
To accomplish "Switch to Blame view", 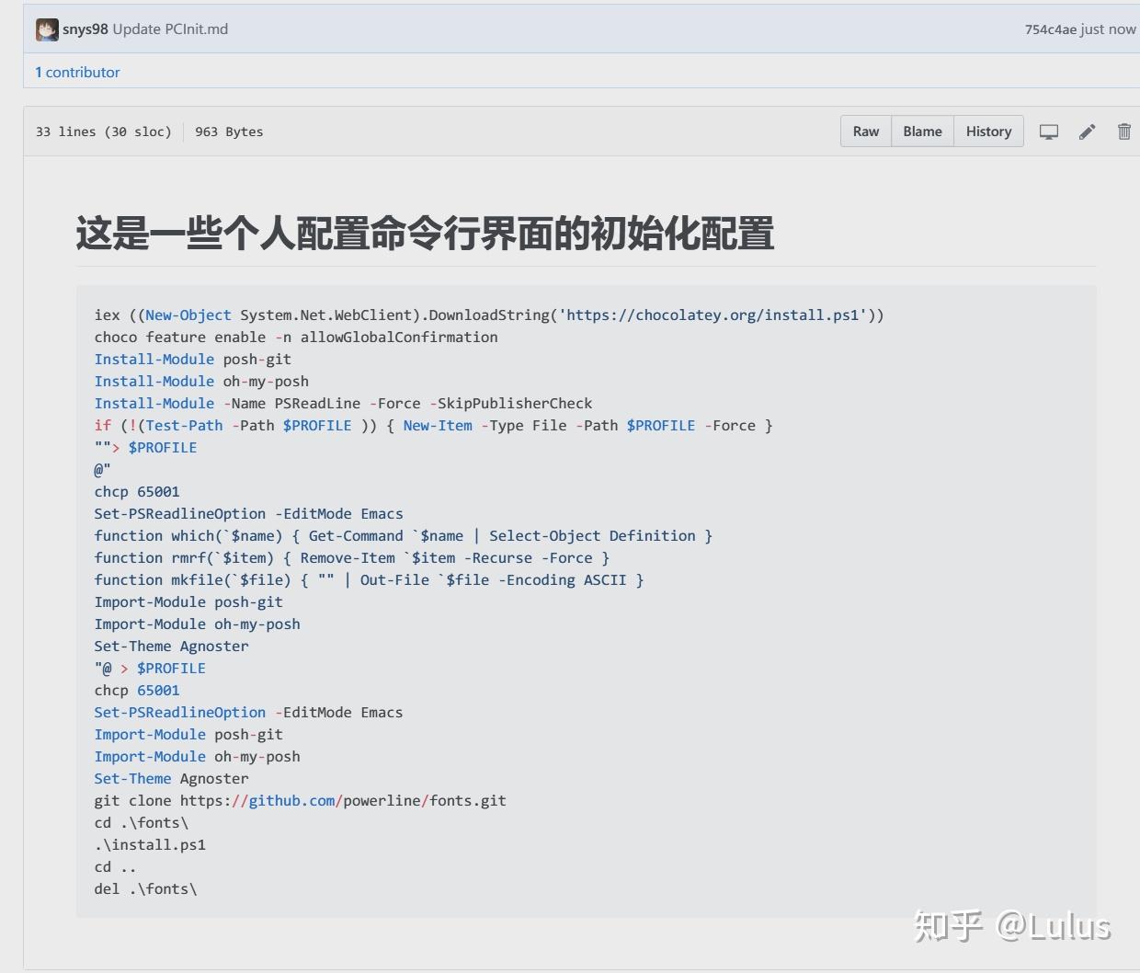I will point(921,131).
